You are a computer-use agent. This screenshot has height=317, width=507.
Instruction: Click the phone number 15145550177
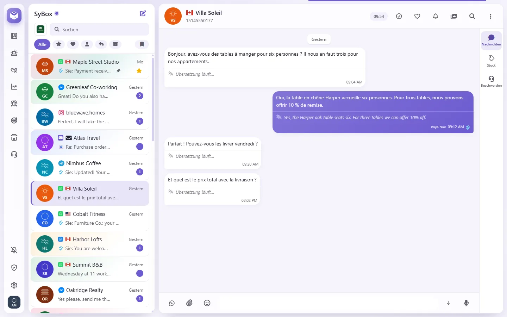click(199, 21)
